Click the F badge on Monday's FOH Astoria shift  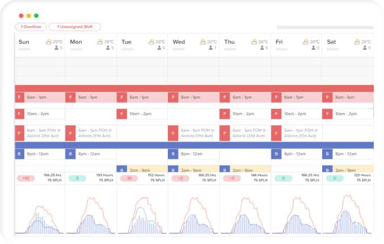[x=70, y=133]
